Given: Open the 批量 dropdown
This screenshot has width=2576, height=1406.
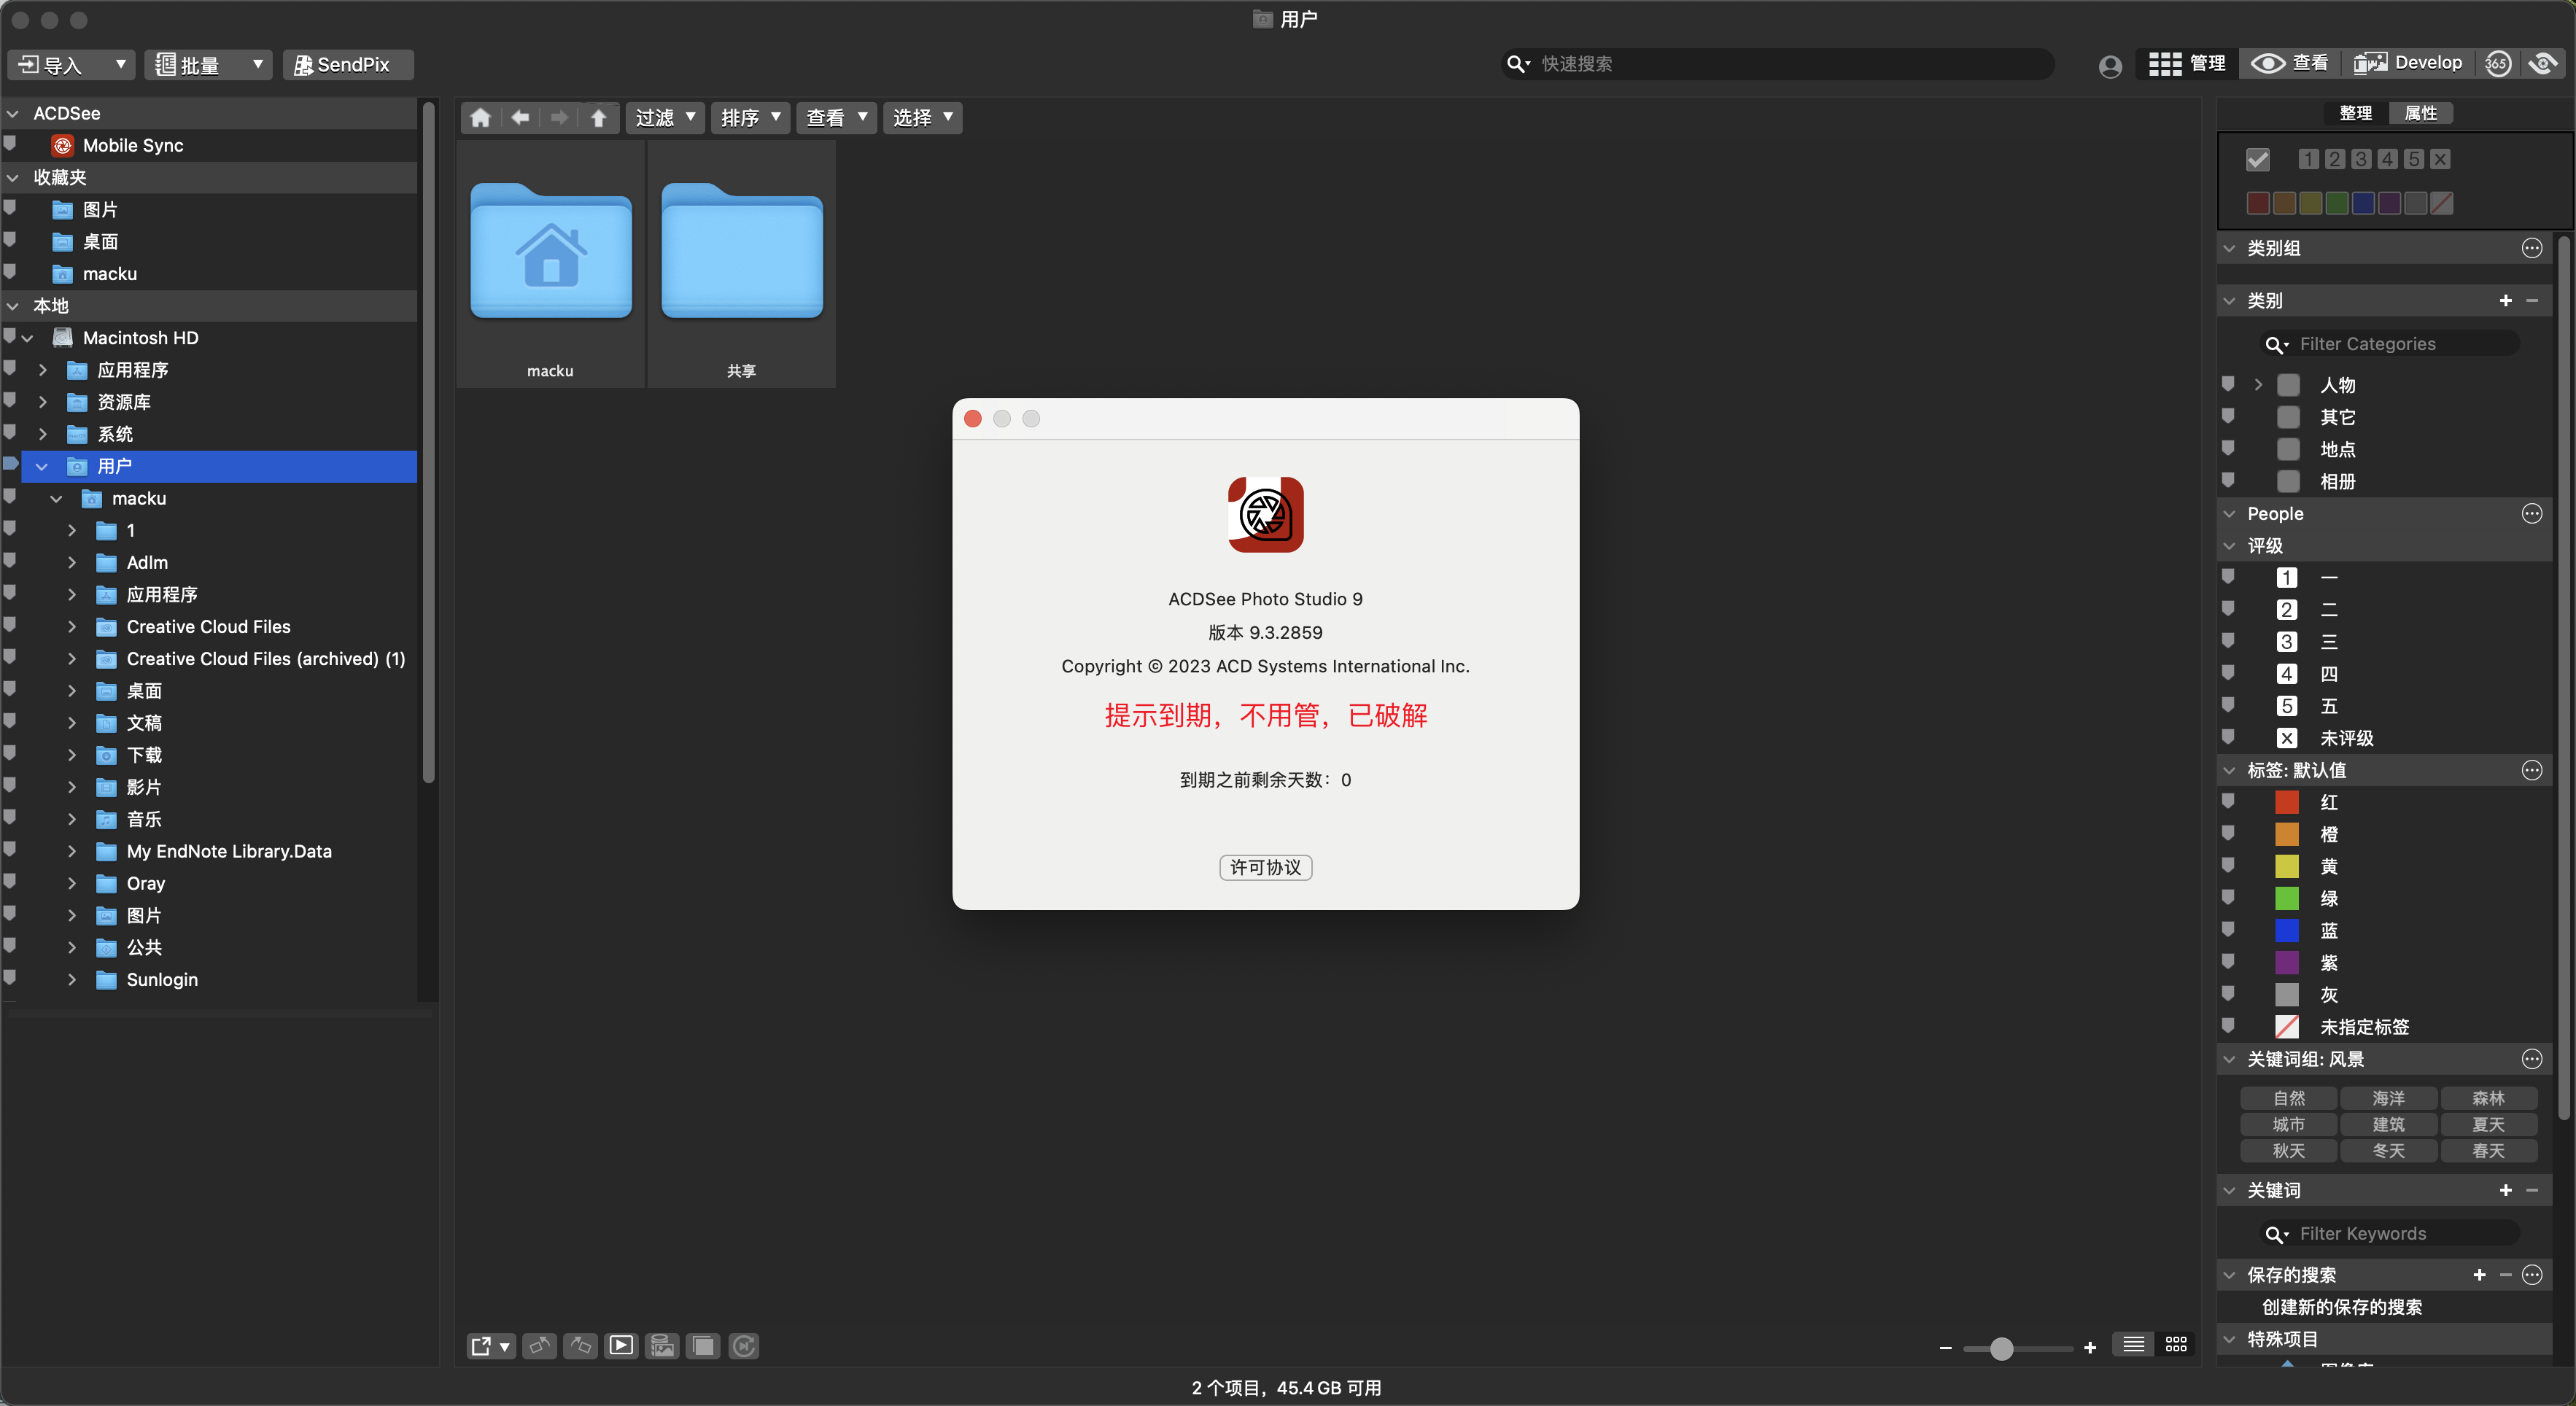Looking at the screenshot, I should [x=209, y=65].
